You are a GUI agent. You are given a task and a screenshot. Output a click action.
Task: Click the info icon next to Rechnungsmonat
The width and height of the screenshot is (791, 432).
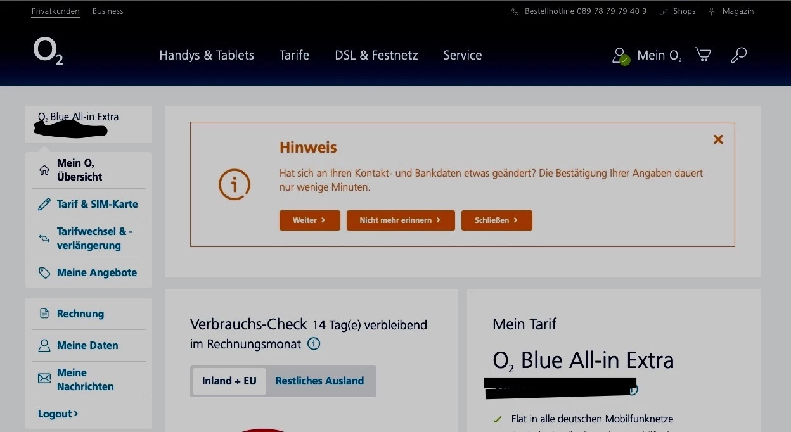point(314,344)
